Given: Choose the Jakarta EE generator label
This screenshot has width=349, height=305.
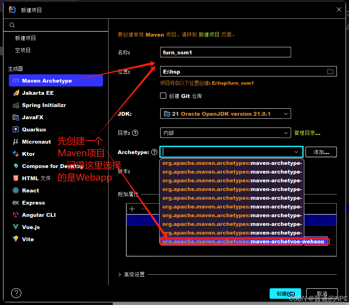Looking at the screenshot, I should tap(38, 93).
